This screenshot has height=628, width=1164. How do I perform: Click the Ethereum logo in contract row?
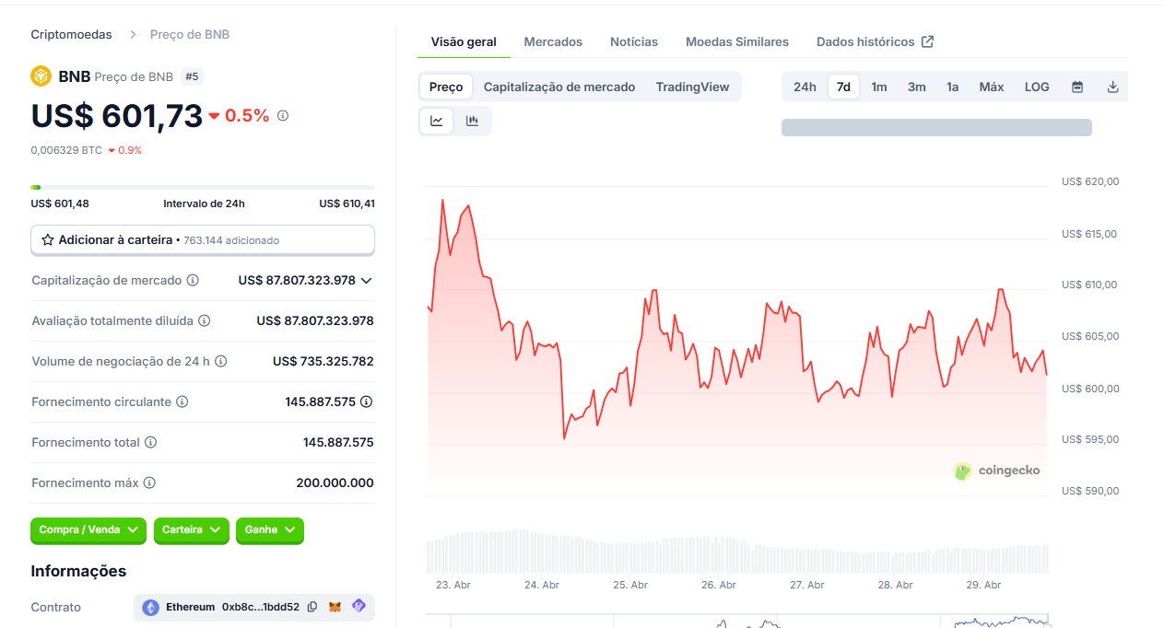coord(150,608)
